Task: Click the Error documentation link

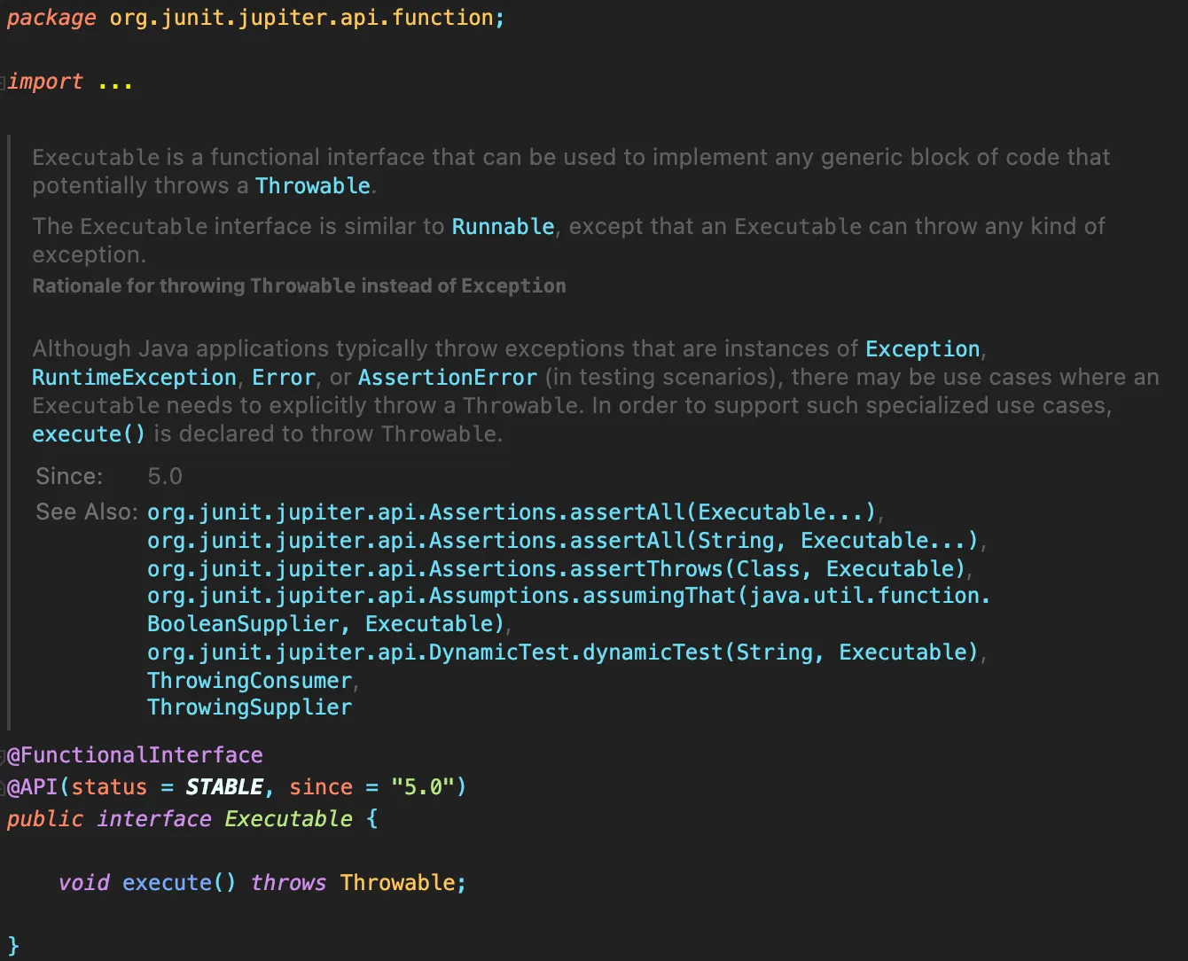Action: coord(284,378)
